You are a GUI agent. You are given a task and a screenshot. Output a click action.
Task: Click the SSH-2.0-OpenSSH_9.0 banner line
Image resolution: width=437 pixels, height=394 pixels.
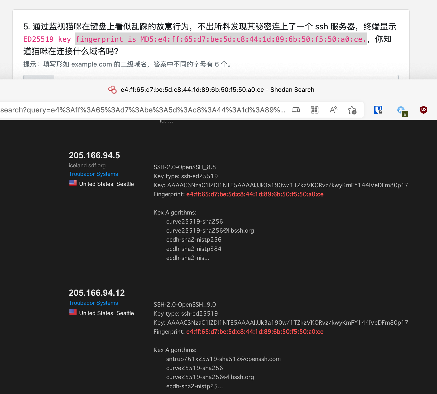click(185, 305)
